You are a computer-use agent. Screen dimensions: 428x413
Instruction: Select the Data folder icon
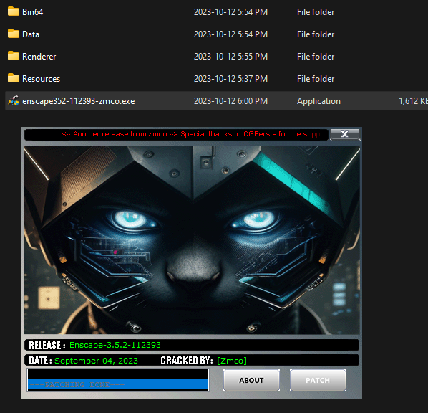click(14, 34)
